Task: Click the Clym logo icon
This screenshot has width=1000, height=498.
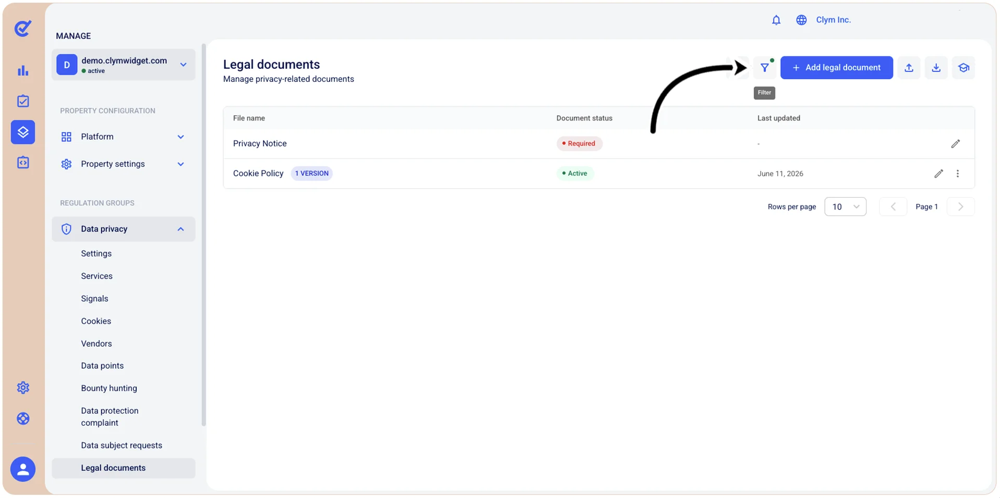Action: (x=22, y=28)
